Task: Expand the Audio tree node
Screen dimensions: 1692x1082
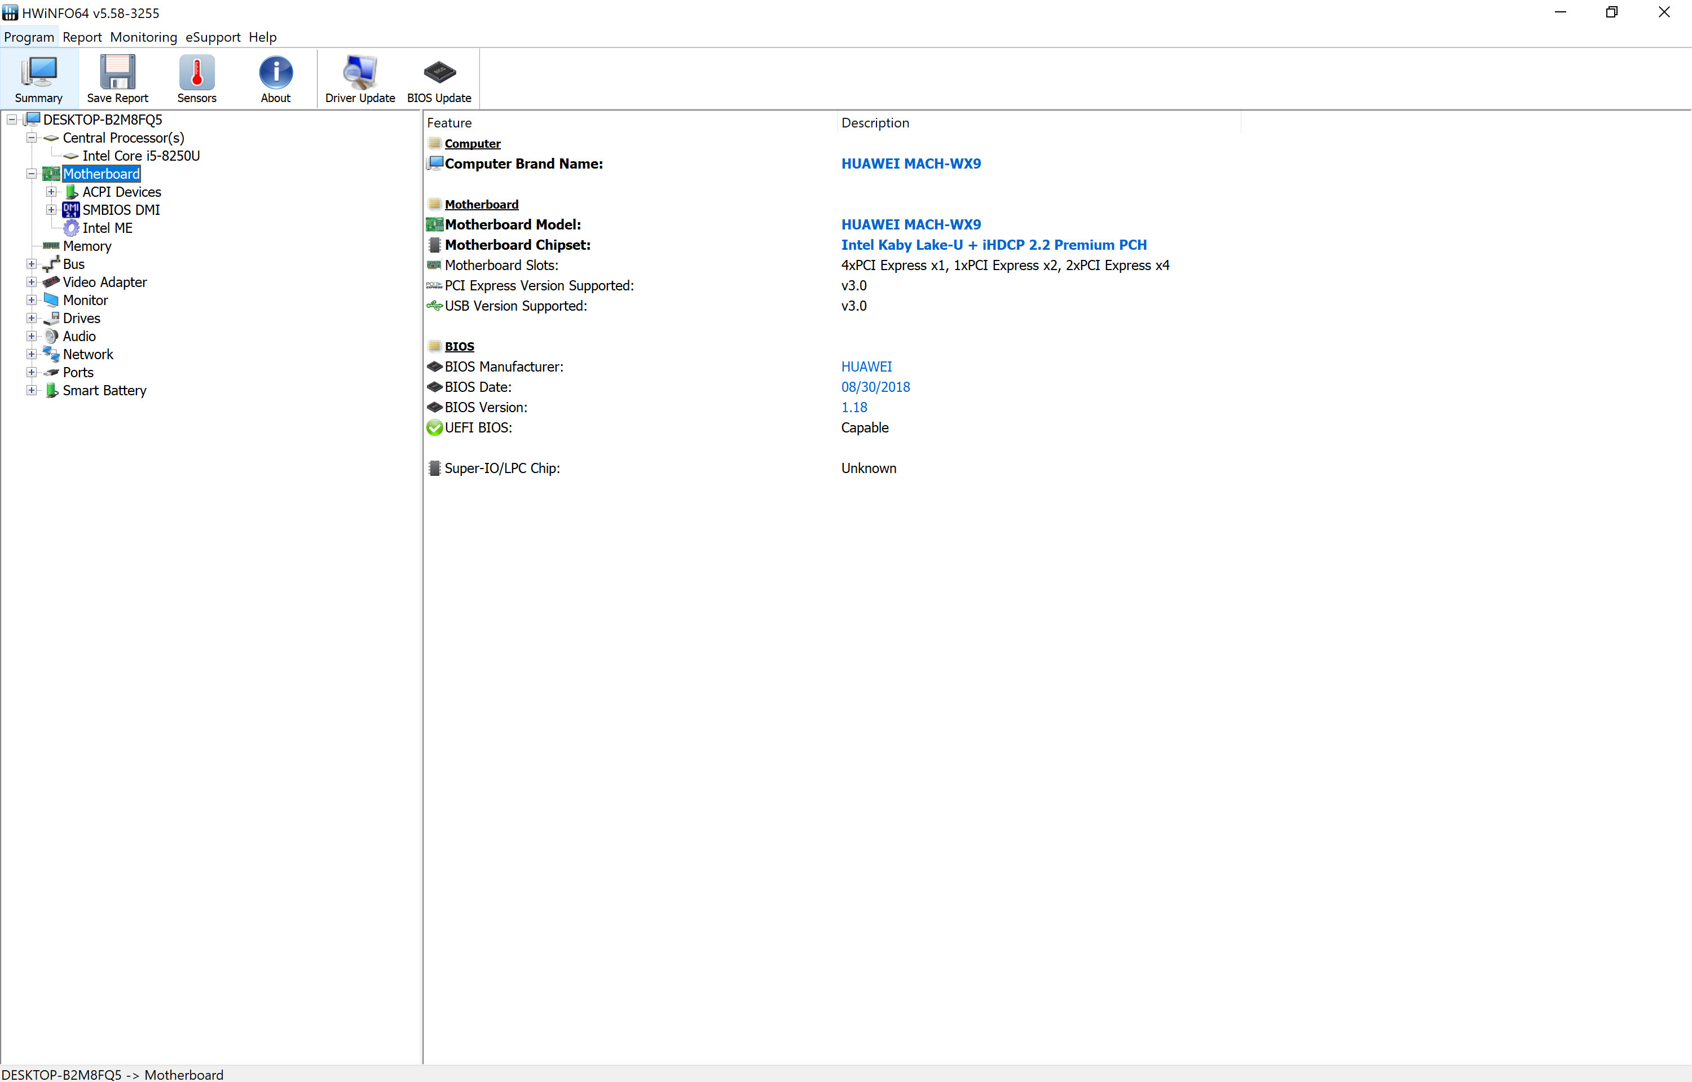Action: tap(32, 337)
